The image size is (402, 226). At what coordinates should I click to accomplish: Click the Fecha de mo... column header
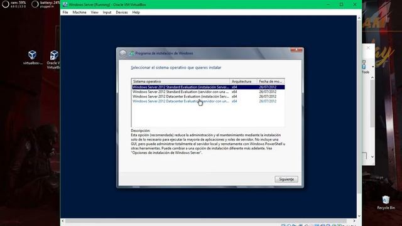(x=271, y=81)
